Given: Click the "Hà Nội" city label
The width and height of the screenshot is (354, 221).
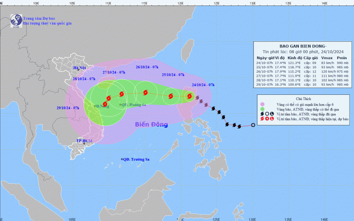Looking at the screenshot, I should pyautogui.click(x=80, y=68).
